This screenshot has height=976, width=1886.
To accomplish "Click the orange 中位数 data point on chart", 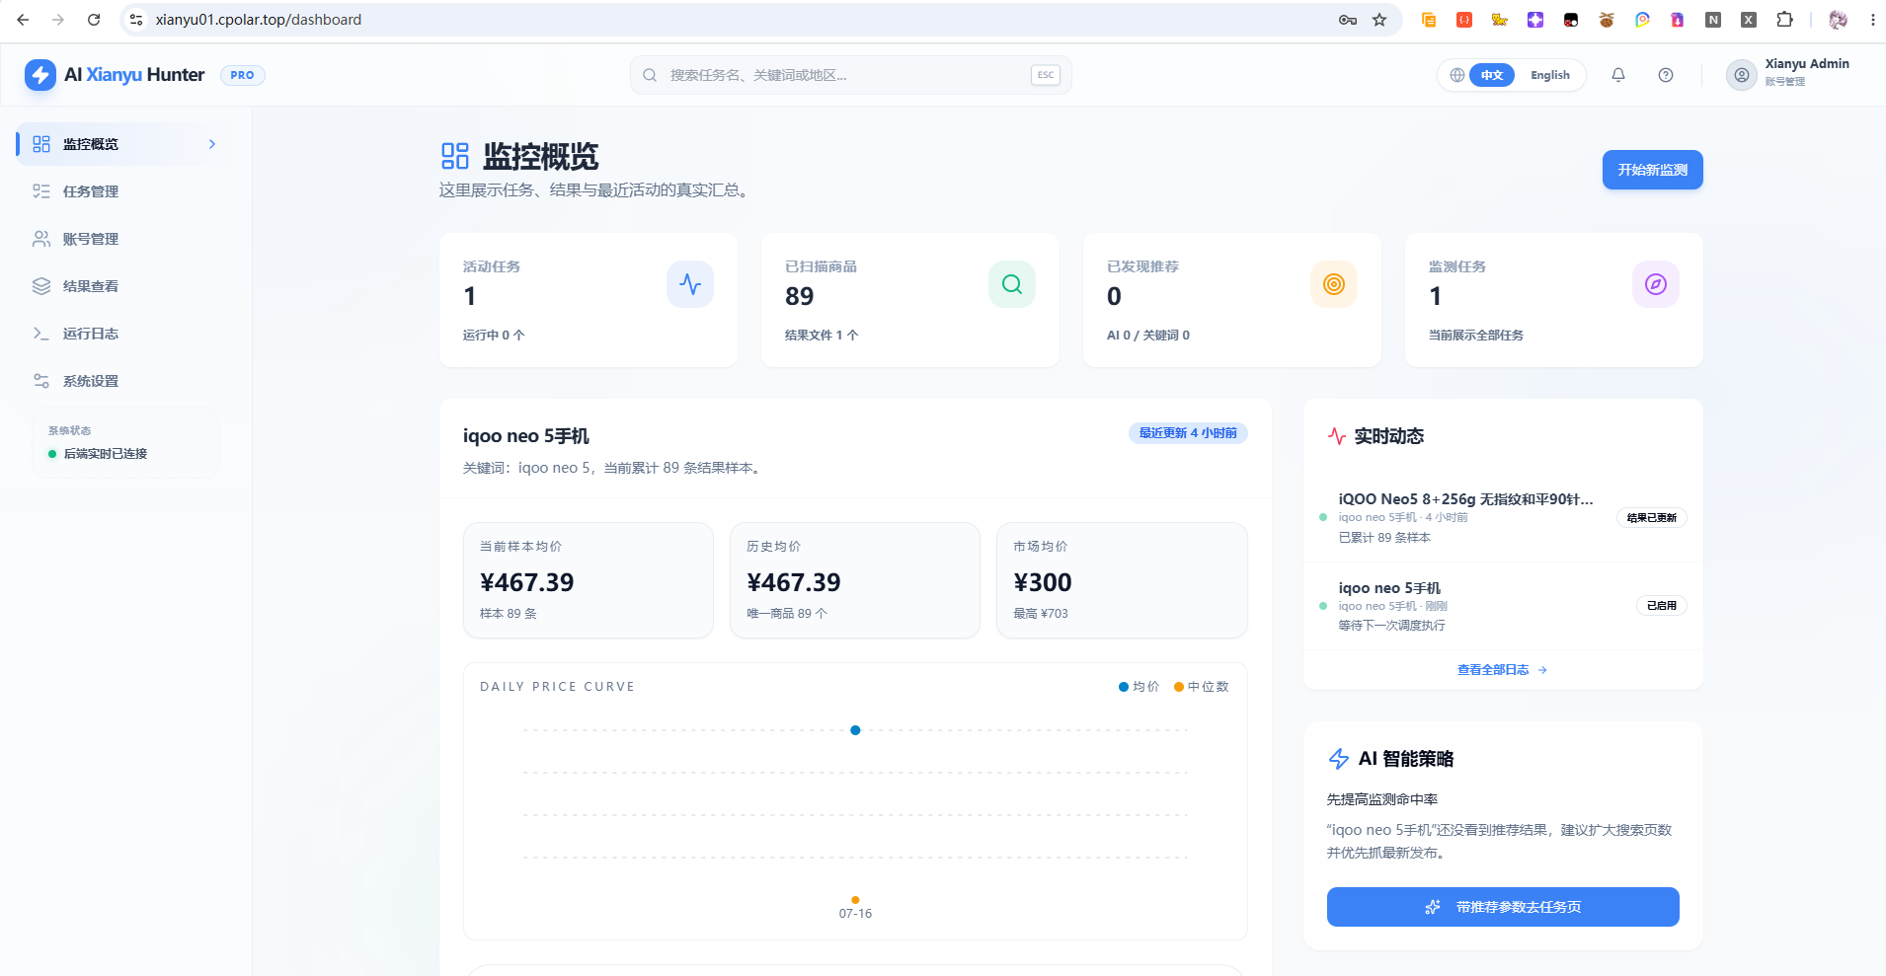I will 855,900.
